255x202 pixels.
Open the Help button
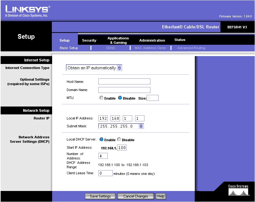pos(161,196)
